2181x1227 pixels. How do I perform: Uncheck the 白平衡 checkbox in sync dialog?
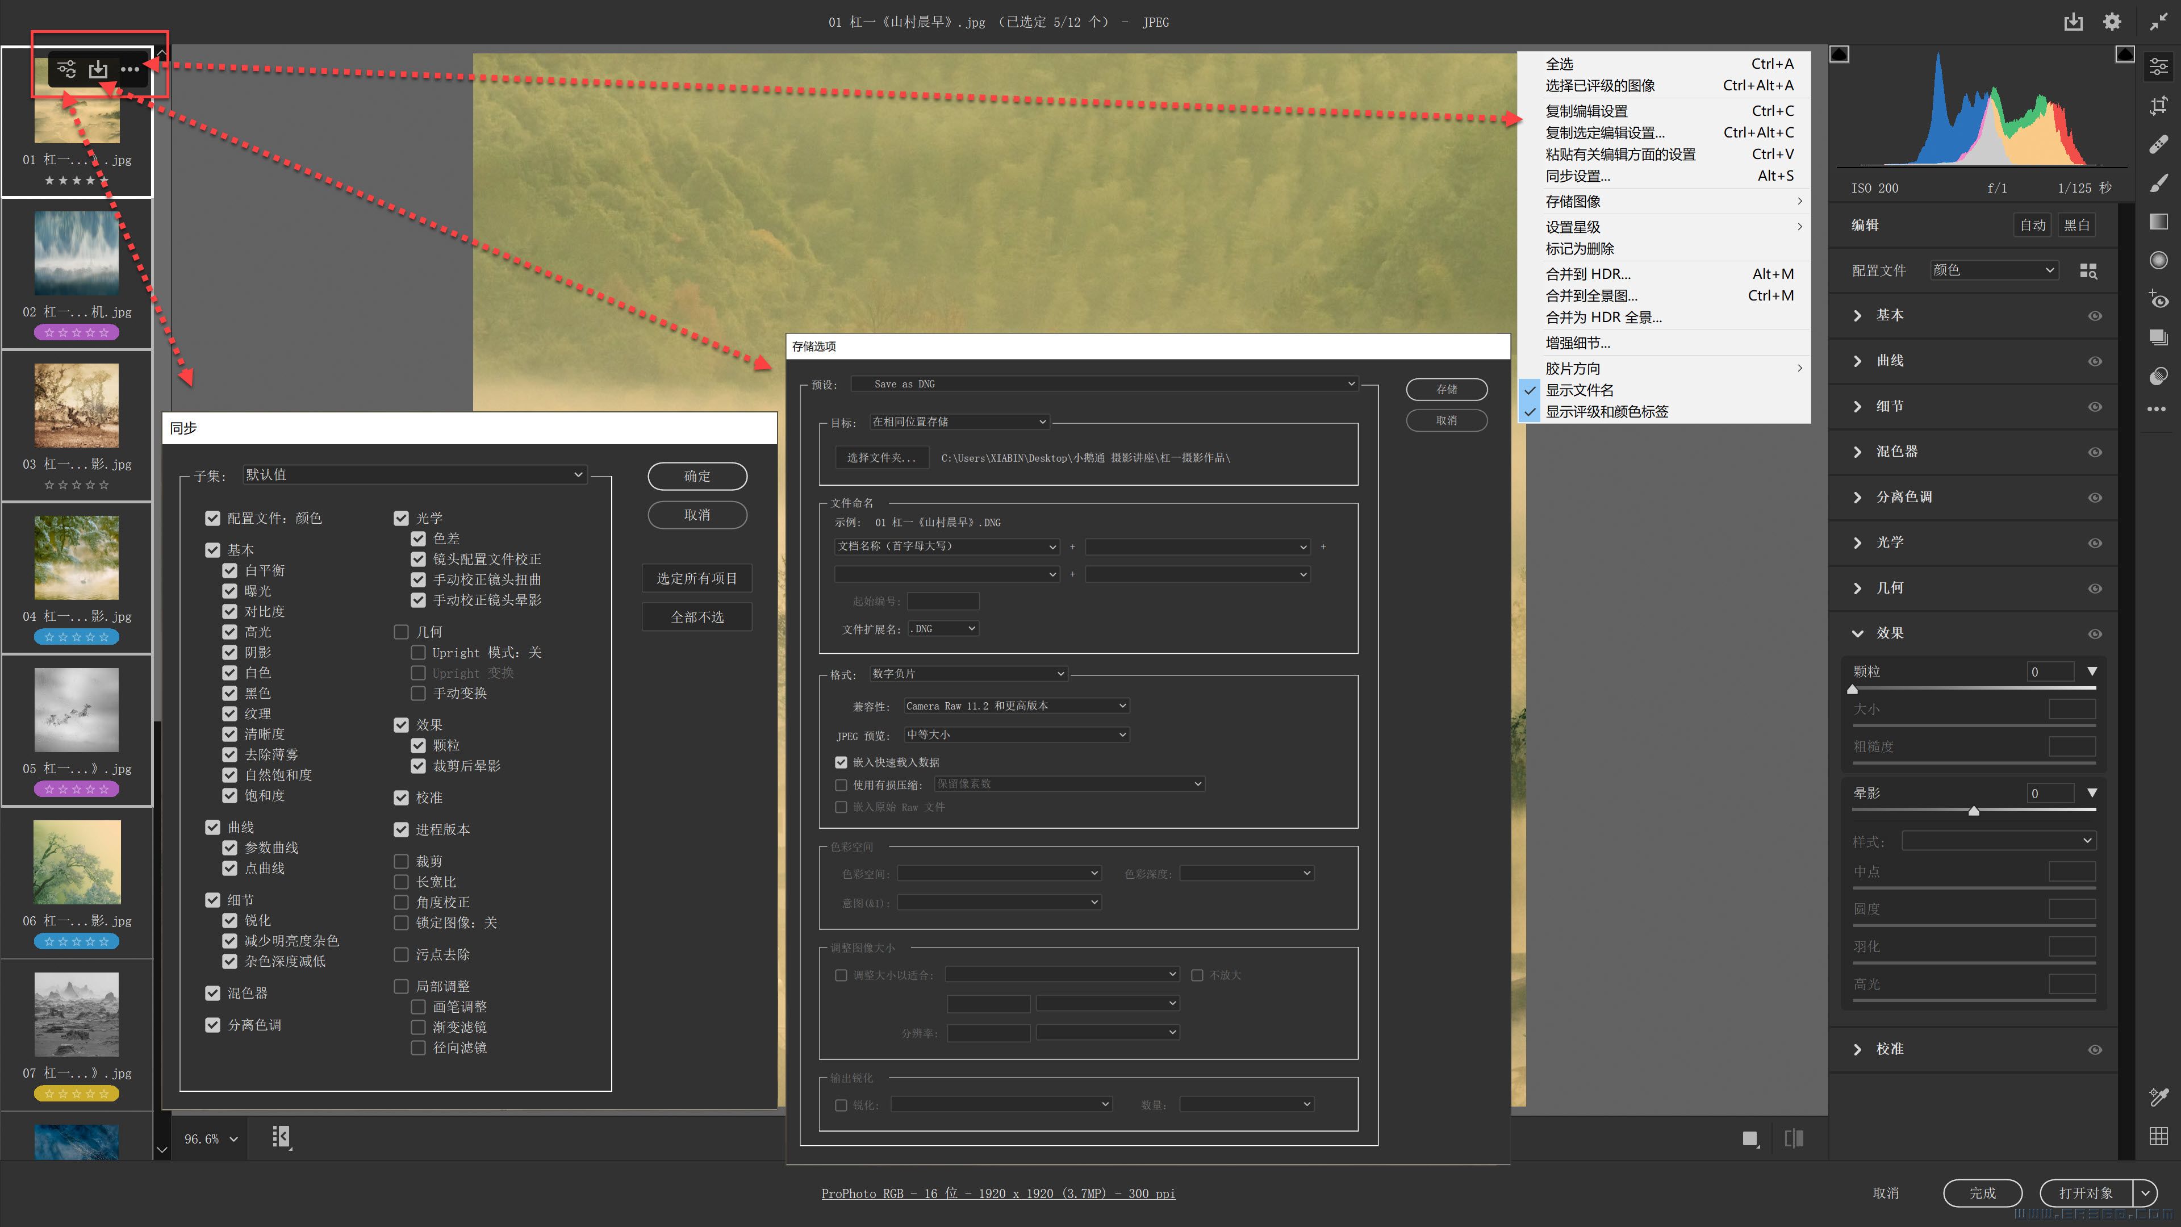tap(229, 571)
